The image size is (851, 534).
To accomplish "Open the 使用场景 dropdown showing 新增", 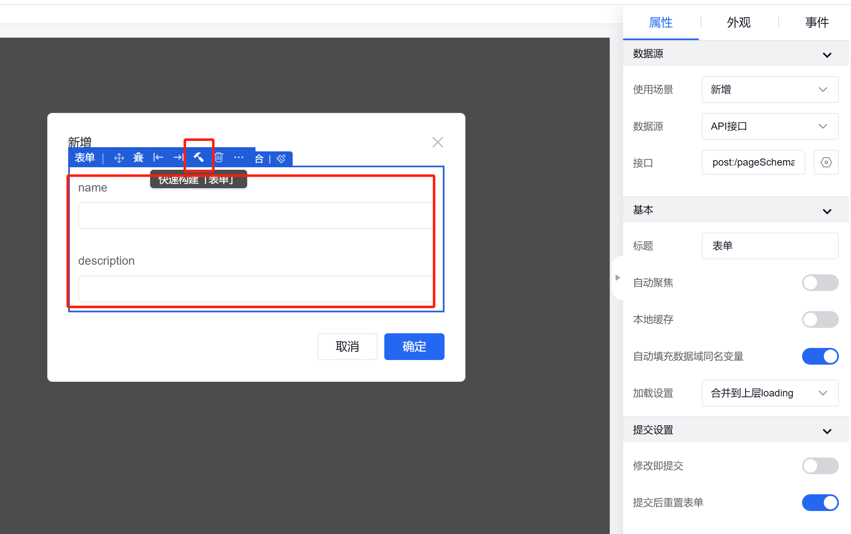I will coord(769,89).
